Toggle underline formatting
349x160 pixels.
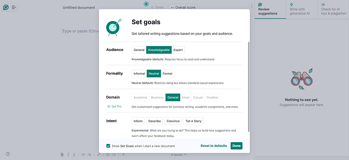coord(74,155)
